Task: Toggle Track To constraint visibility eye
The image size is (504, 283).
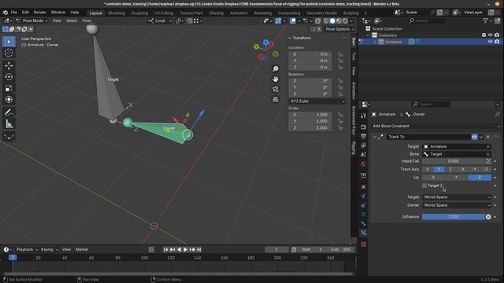Action: click(x=474, y=137)
